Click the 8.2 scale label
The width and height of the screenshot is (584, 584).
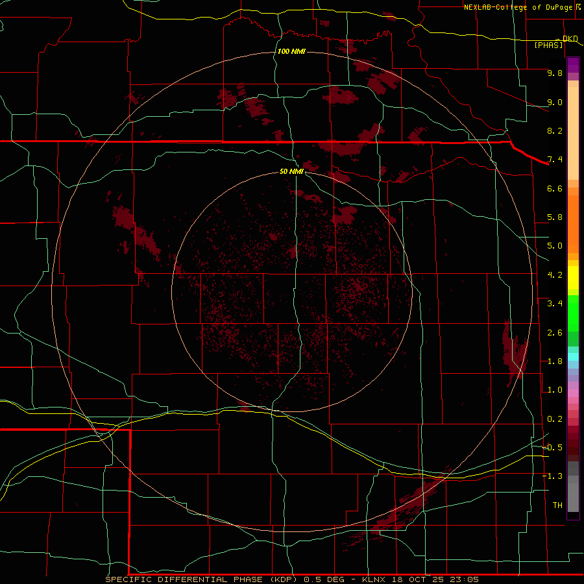555,130
